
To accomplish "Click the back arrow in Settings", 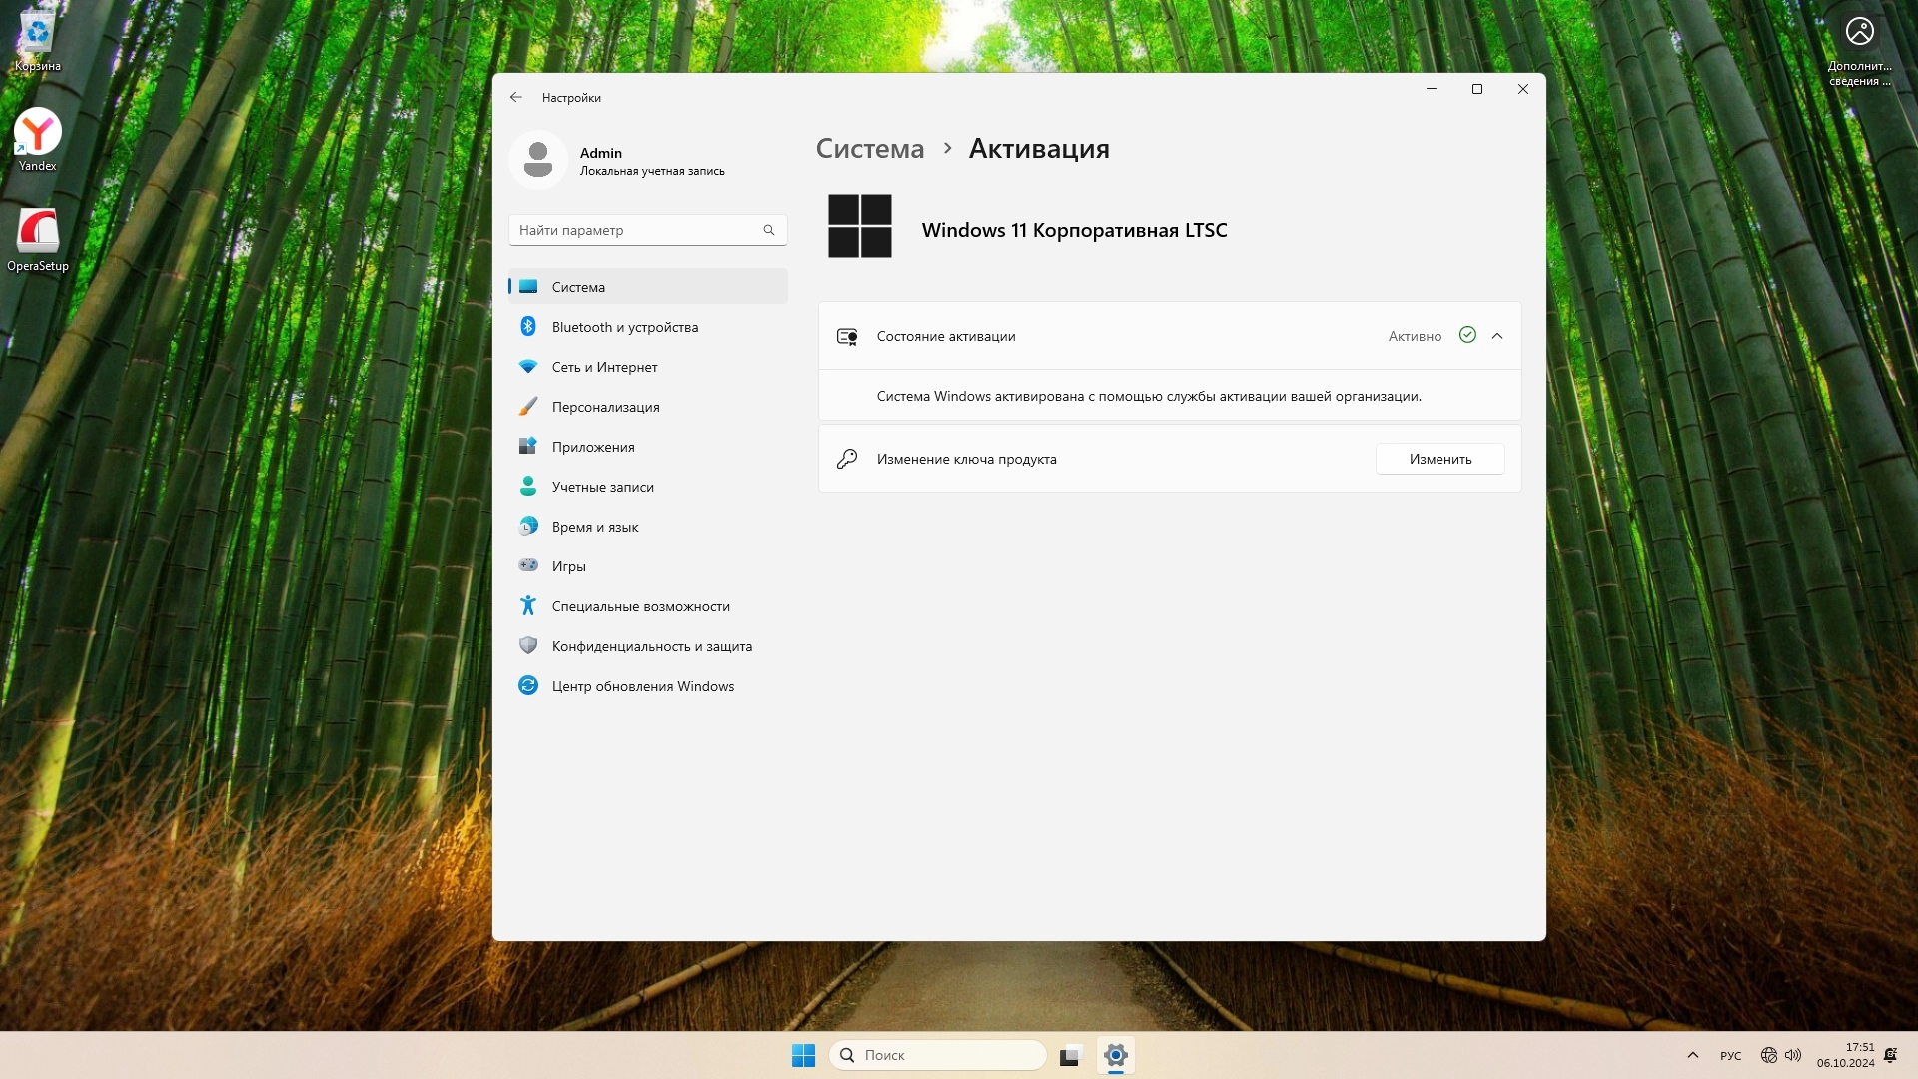I will click(x=515, y=97).
